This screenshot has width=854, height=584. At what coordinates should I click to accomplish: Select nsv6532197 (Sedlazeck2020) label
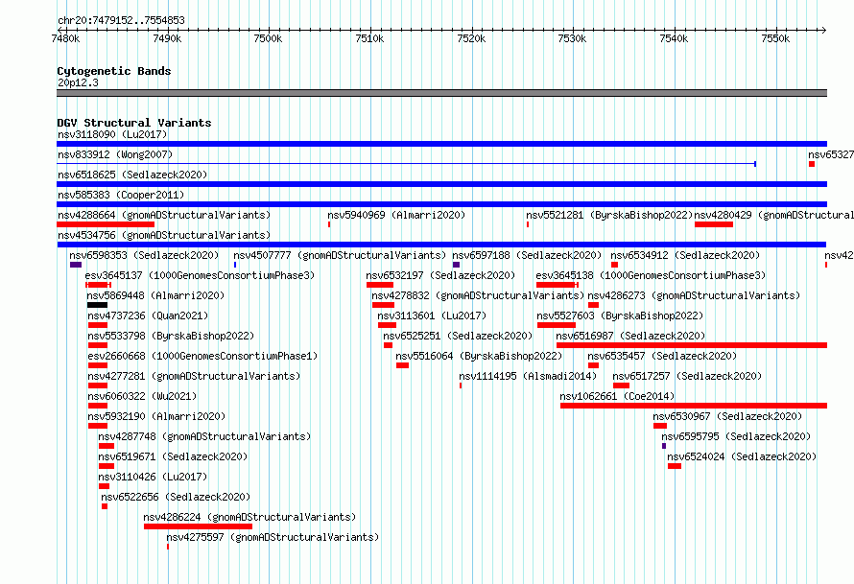tap(440, 275)
